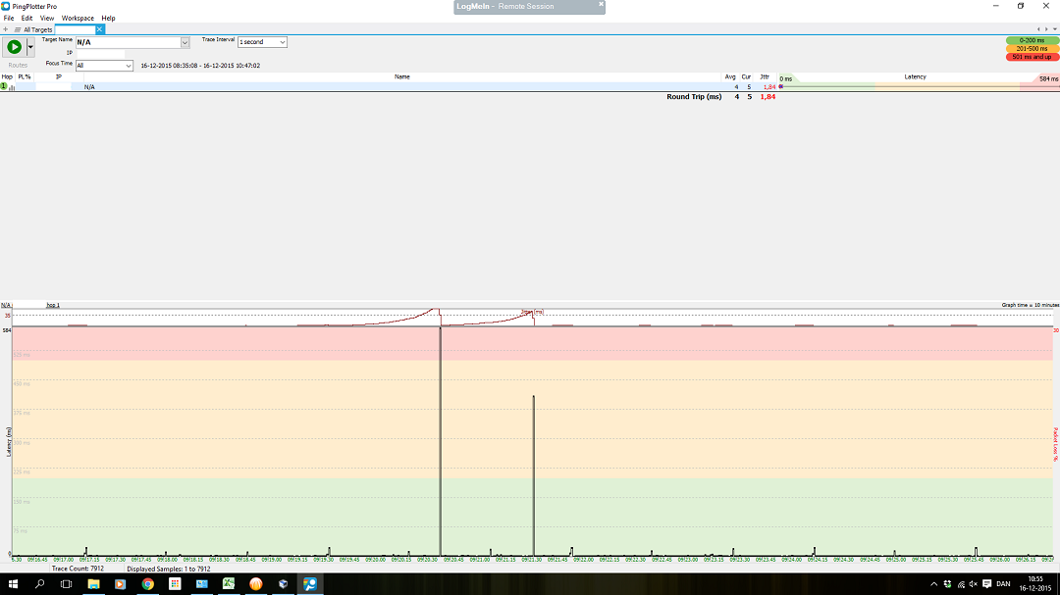Image resolution: width=1060 pixels, height=595 pixels.
Task: Click the red 501 ms and up legend
Action: [x=1032, y=57]
